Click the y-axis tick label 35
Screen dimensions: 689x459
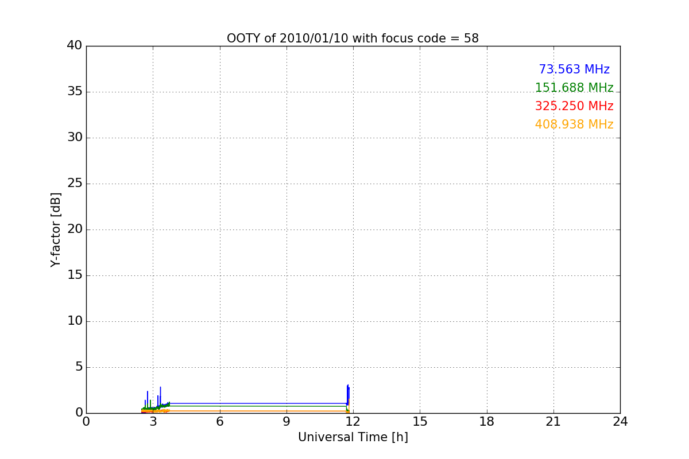[x=75, y=92]
